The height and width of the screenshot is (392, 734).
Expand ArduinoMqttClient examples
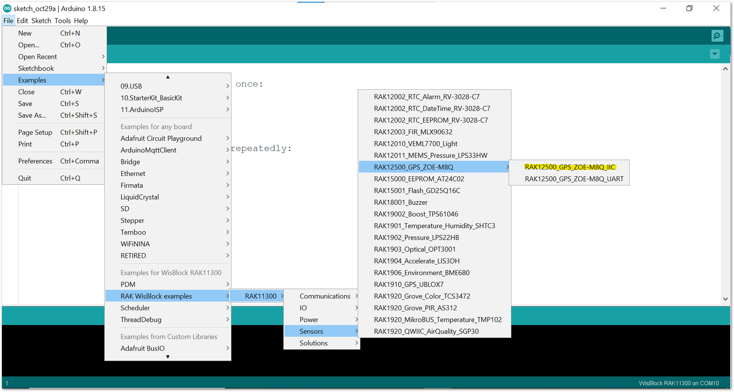[168, 150]
